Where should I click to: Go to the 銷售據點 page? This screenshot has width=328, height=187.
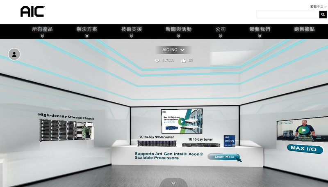304,29
